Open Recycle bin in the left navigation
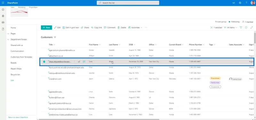 point(15,75)
